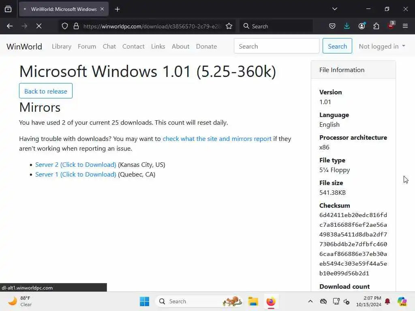Open the Forum nav item
Screen dimensions: 415x311
(x=87, y=46)
